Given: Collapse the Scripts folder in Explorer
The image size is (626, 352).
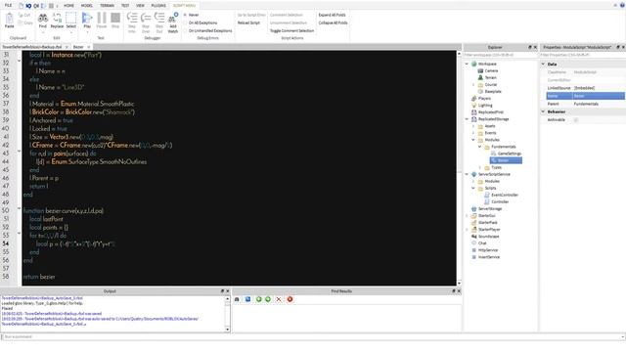Looking at the screenshot, I should pos(473,188).
